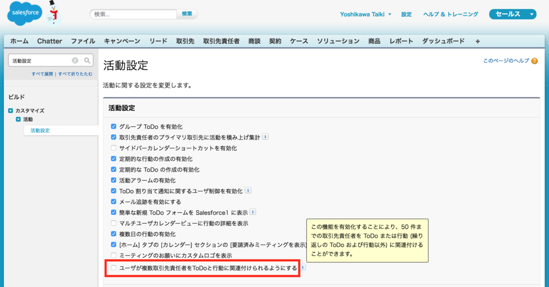Uncheck メール追跡を有効にする

[x=114, y=202]
